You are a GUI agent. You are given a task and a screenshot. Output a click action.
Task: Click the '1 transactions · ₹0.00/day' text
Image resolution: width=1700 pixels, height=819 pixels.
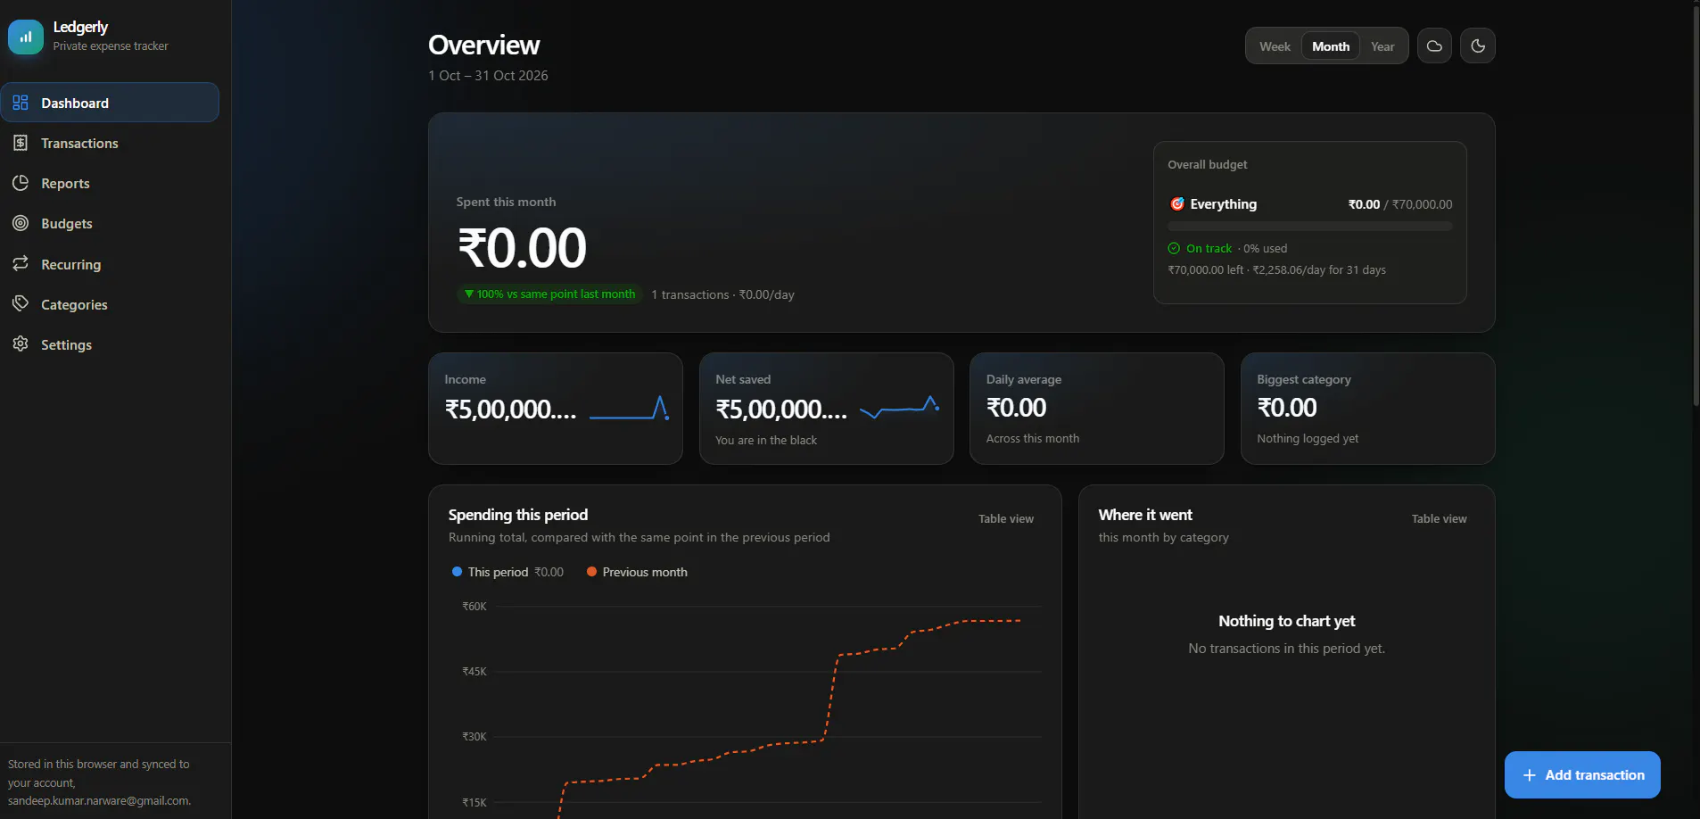click(x=722, y=295)
